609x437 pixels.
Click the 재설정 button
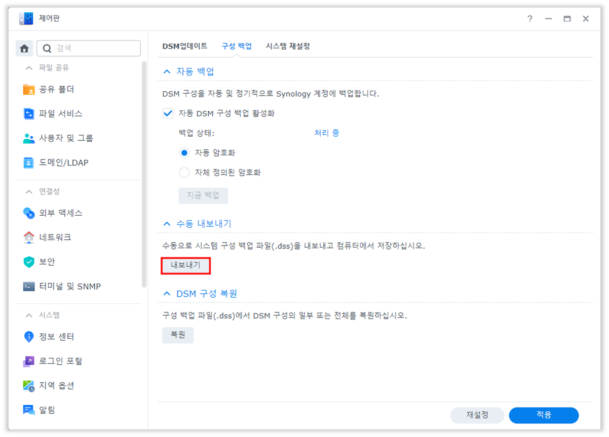(x=477, y=415)
